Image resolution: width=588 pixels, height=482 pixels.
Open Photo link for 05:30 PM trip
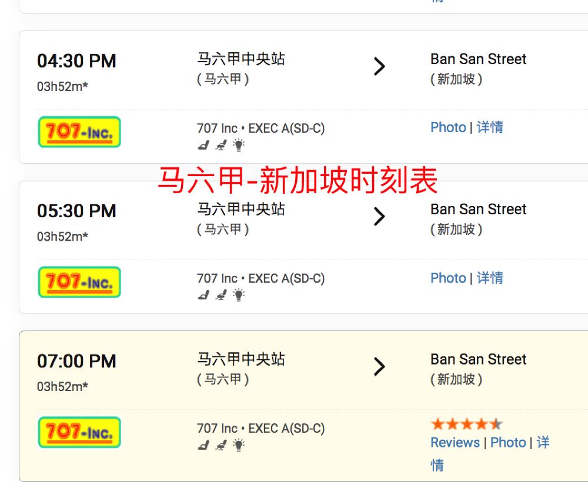[x=448, y=278]
